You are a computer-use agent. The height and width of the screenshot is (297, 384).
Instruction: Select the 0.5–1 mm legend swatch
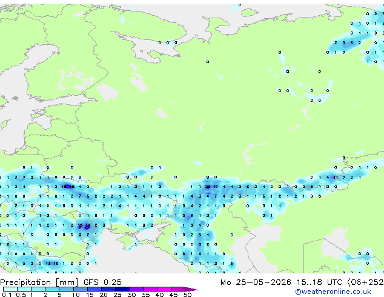[x=24, y=289]
